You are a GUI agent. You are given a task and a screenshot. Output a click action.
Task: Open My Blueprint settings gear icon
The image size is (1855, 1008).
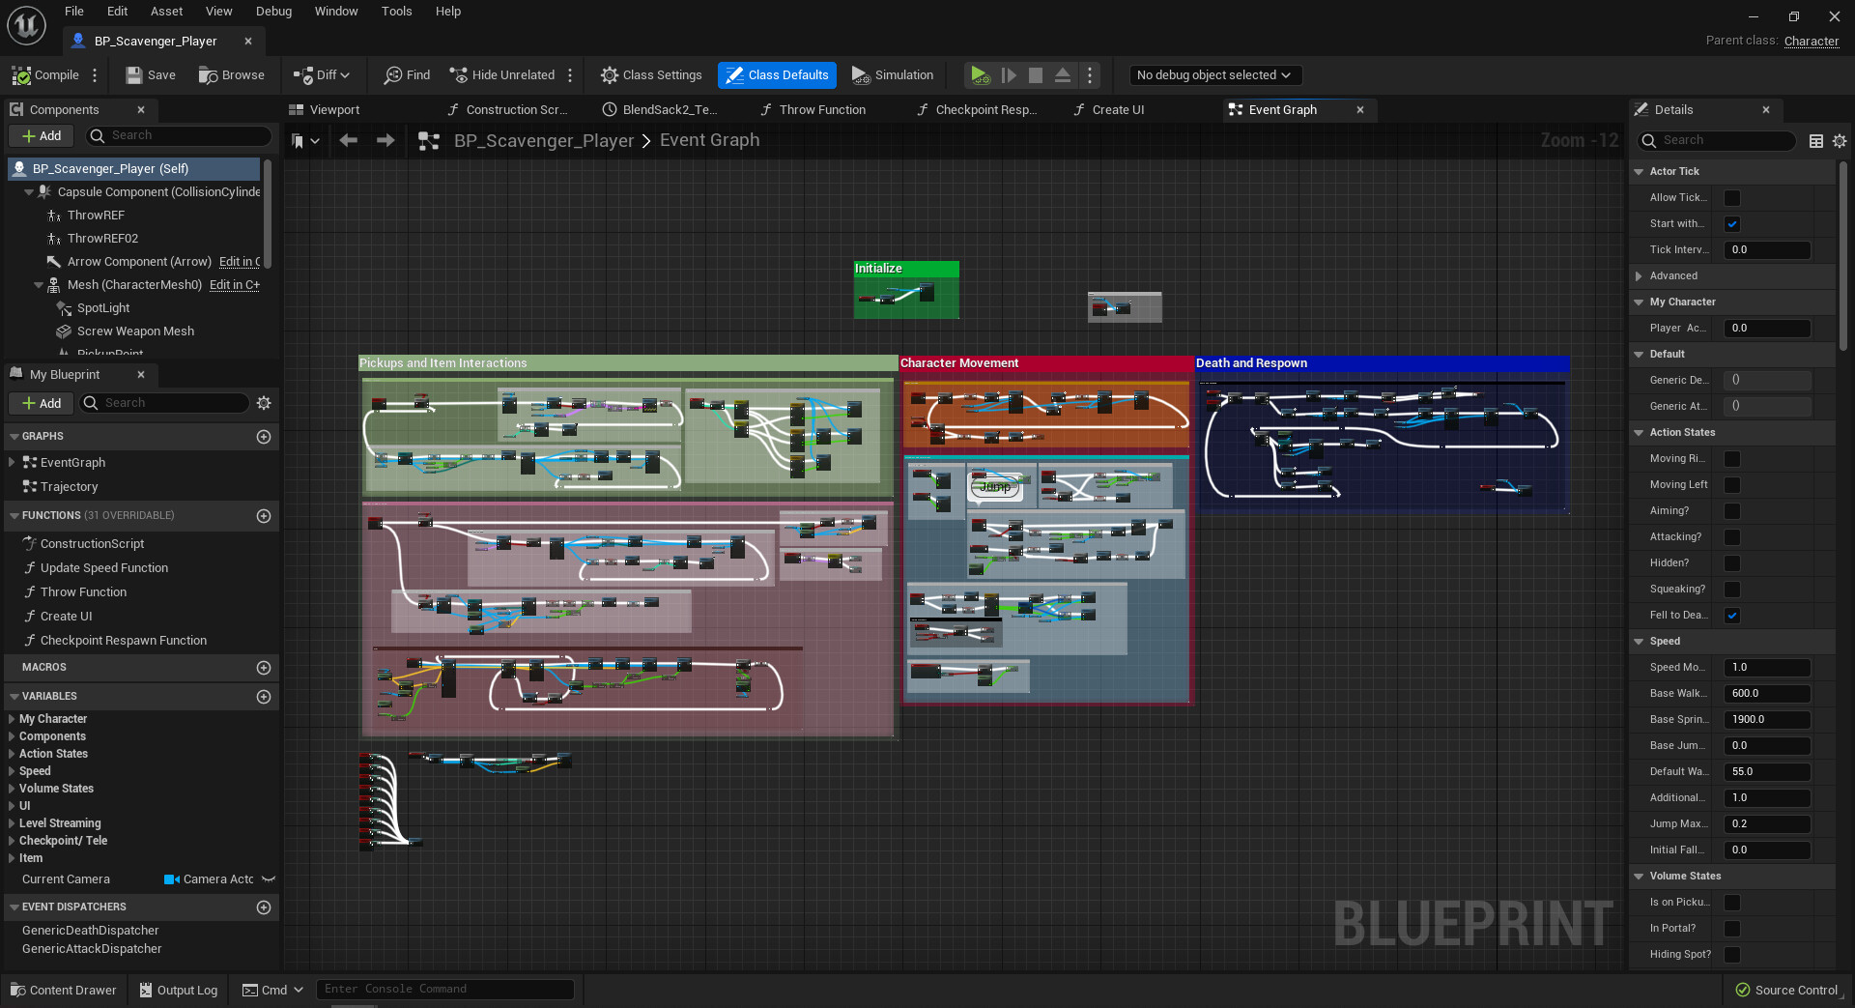click(264, 403)
